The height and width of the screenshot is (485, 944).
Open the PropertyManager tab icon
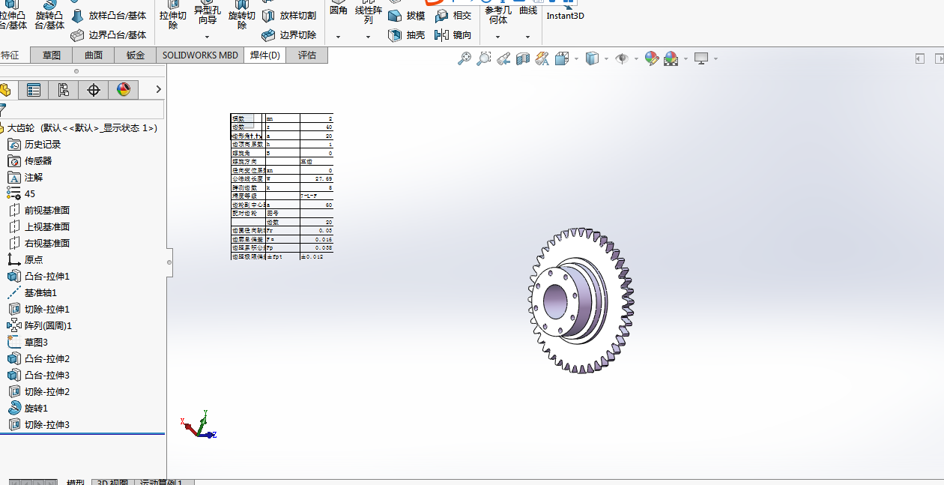click(34, 90)
